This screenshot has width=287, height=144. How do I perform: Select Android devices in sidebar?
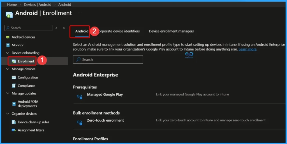click(x=24, y=37)
